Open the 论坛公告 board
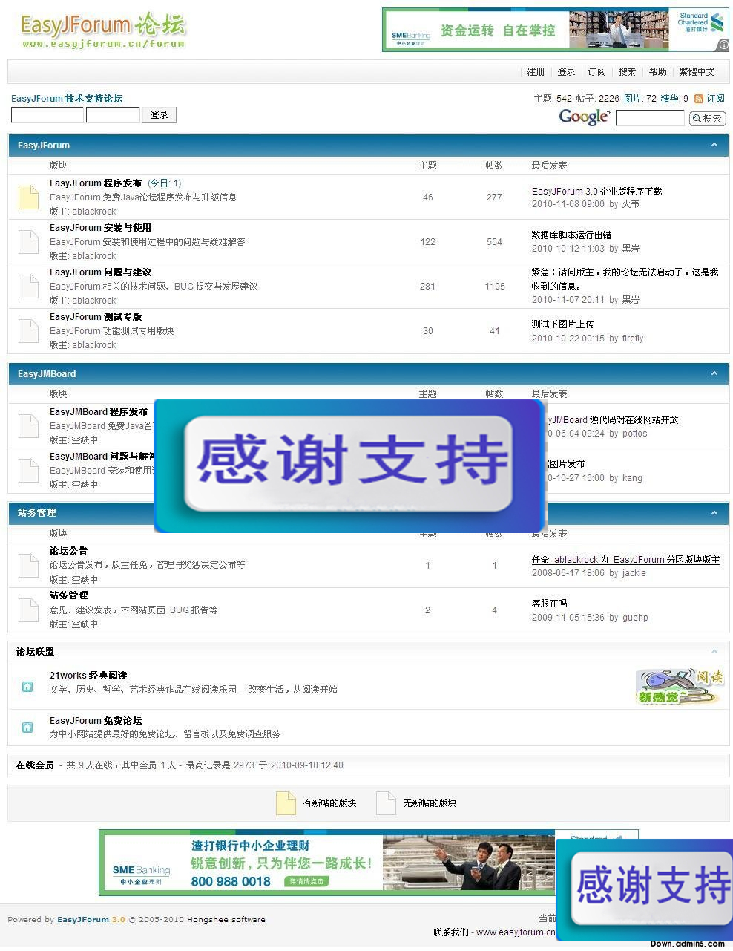733x951 pixels. coord(68,551)
